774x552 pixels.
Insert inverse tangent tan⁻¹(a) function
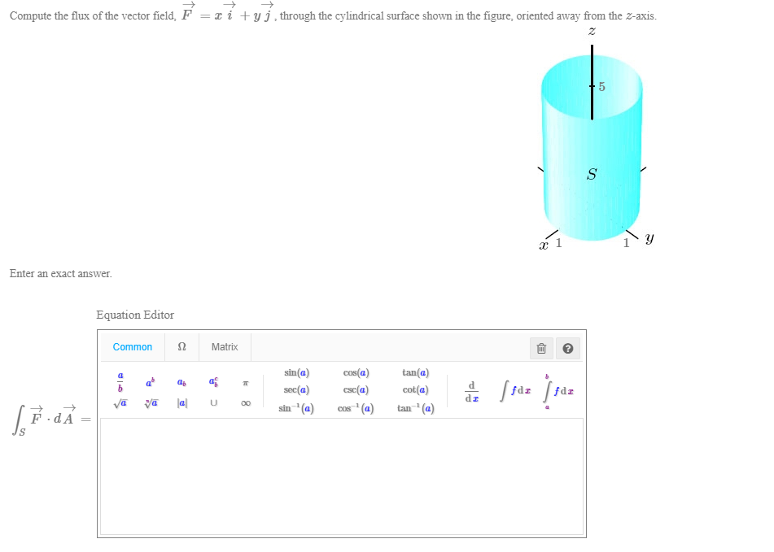click(415, 407)
